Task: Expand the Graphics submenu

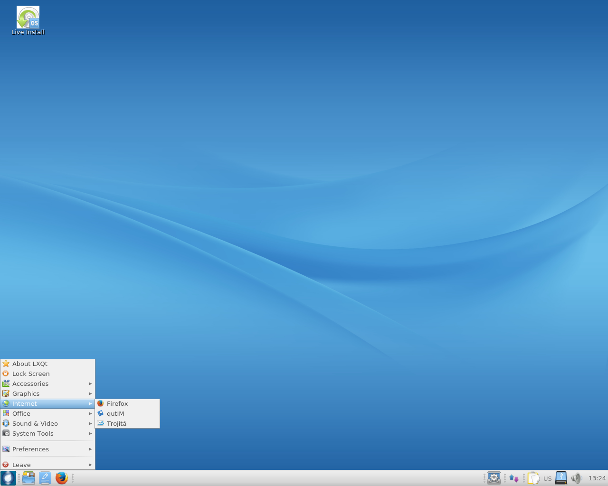Action: click(x=47, y=393)
